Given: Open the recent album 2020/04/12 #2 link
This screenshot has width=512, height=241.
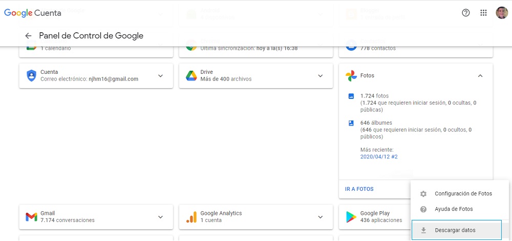Looking at the screenshot, I should point(379,157).
